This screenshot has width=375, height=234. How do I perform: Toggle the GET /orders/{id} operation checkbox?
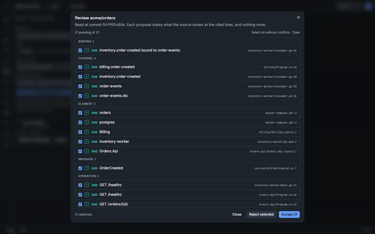(80, 204)
